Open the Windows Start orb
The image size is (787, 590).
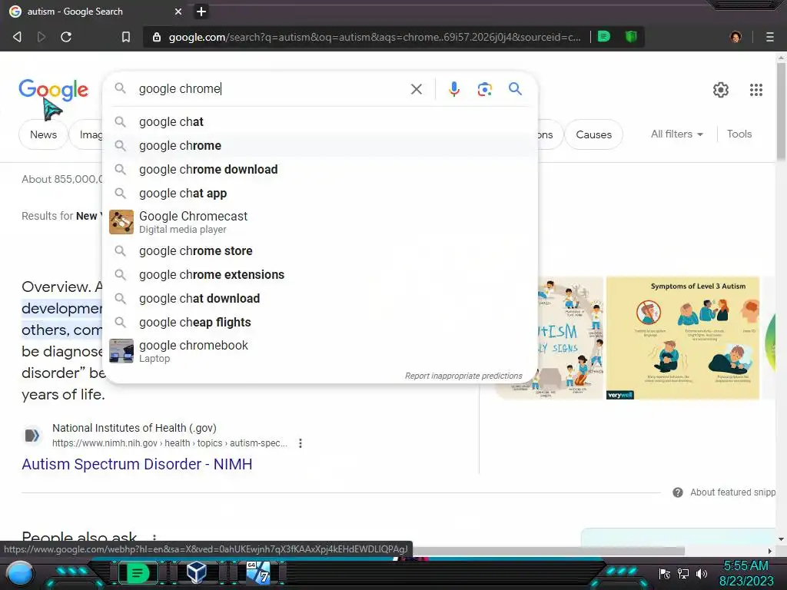tap(20, 575)
